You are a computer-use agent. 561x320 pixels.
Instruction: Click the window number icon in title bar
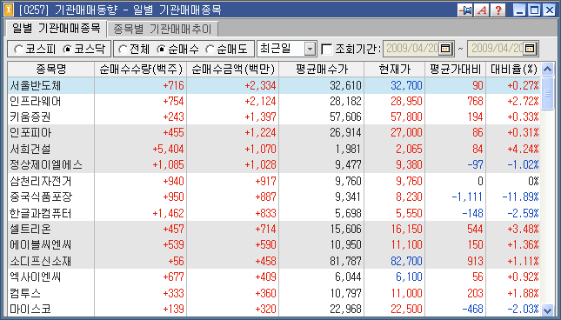8,10
